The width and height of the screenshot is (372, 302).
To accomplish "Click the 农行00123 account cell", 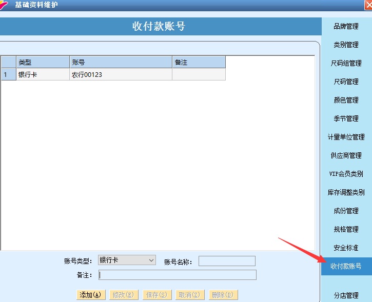I will click(121, 74).
